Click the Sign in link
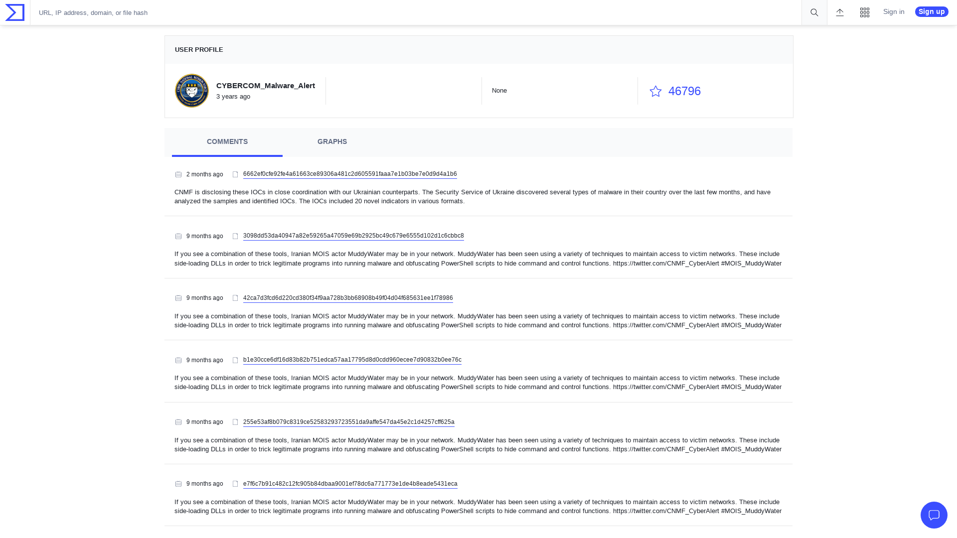 (894, 12)
